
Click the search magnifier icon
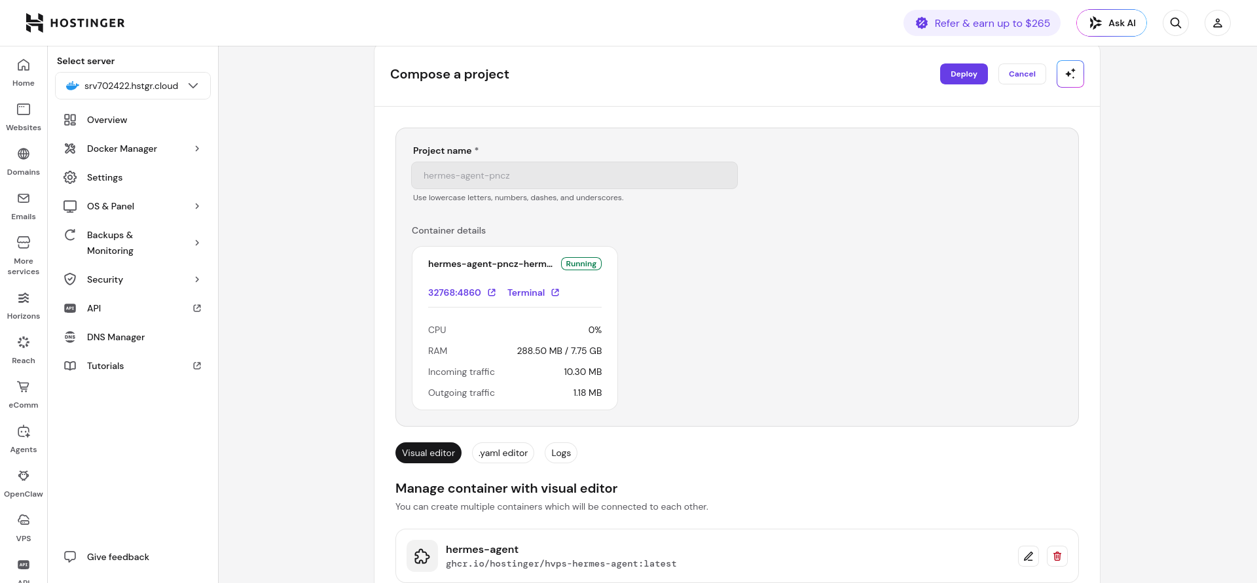(x=1176, y=23)
